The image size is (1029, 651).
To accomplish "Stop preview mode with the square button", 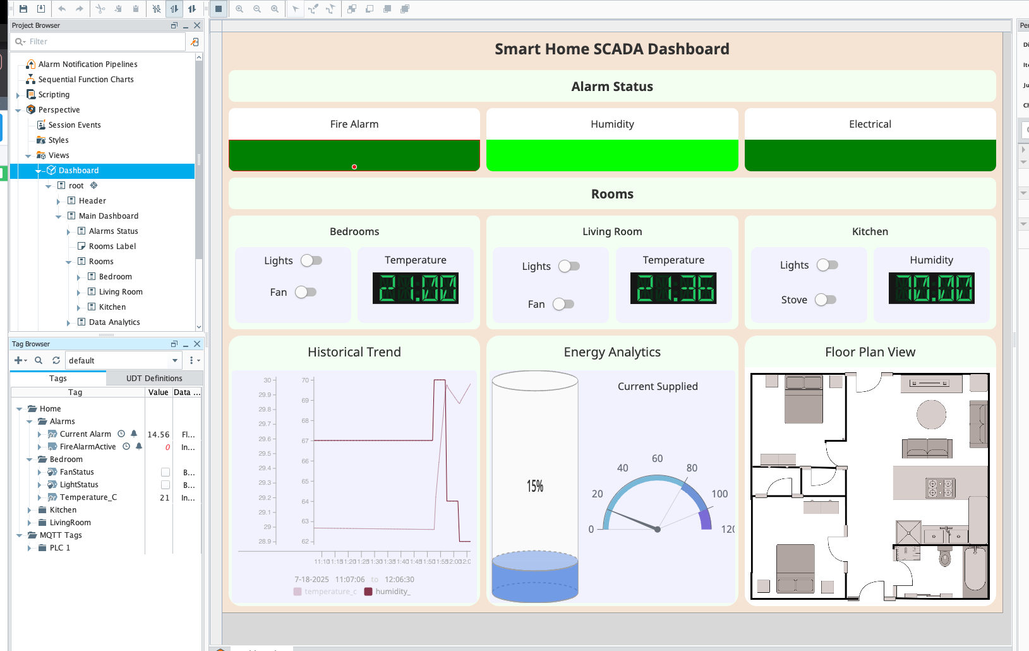I will tap(218, 9).
